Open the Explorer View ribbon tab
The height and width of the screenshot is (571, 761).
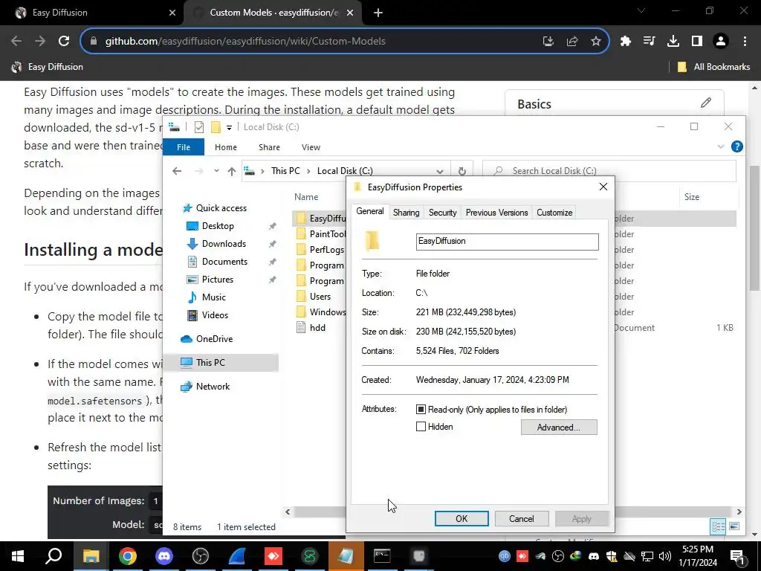tap(311, 147)
